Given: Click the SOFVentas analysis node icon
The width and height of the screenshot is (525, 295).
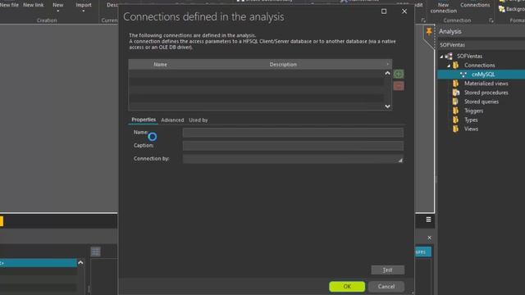Looking at the screenshot, I should coord(449,57).
